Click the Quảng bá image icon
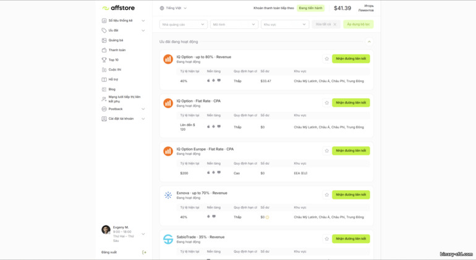This screenshot has height=260, width=476. click(104, 40)
